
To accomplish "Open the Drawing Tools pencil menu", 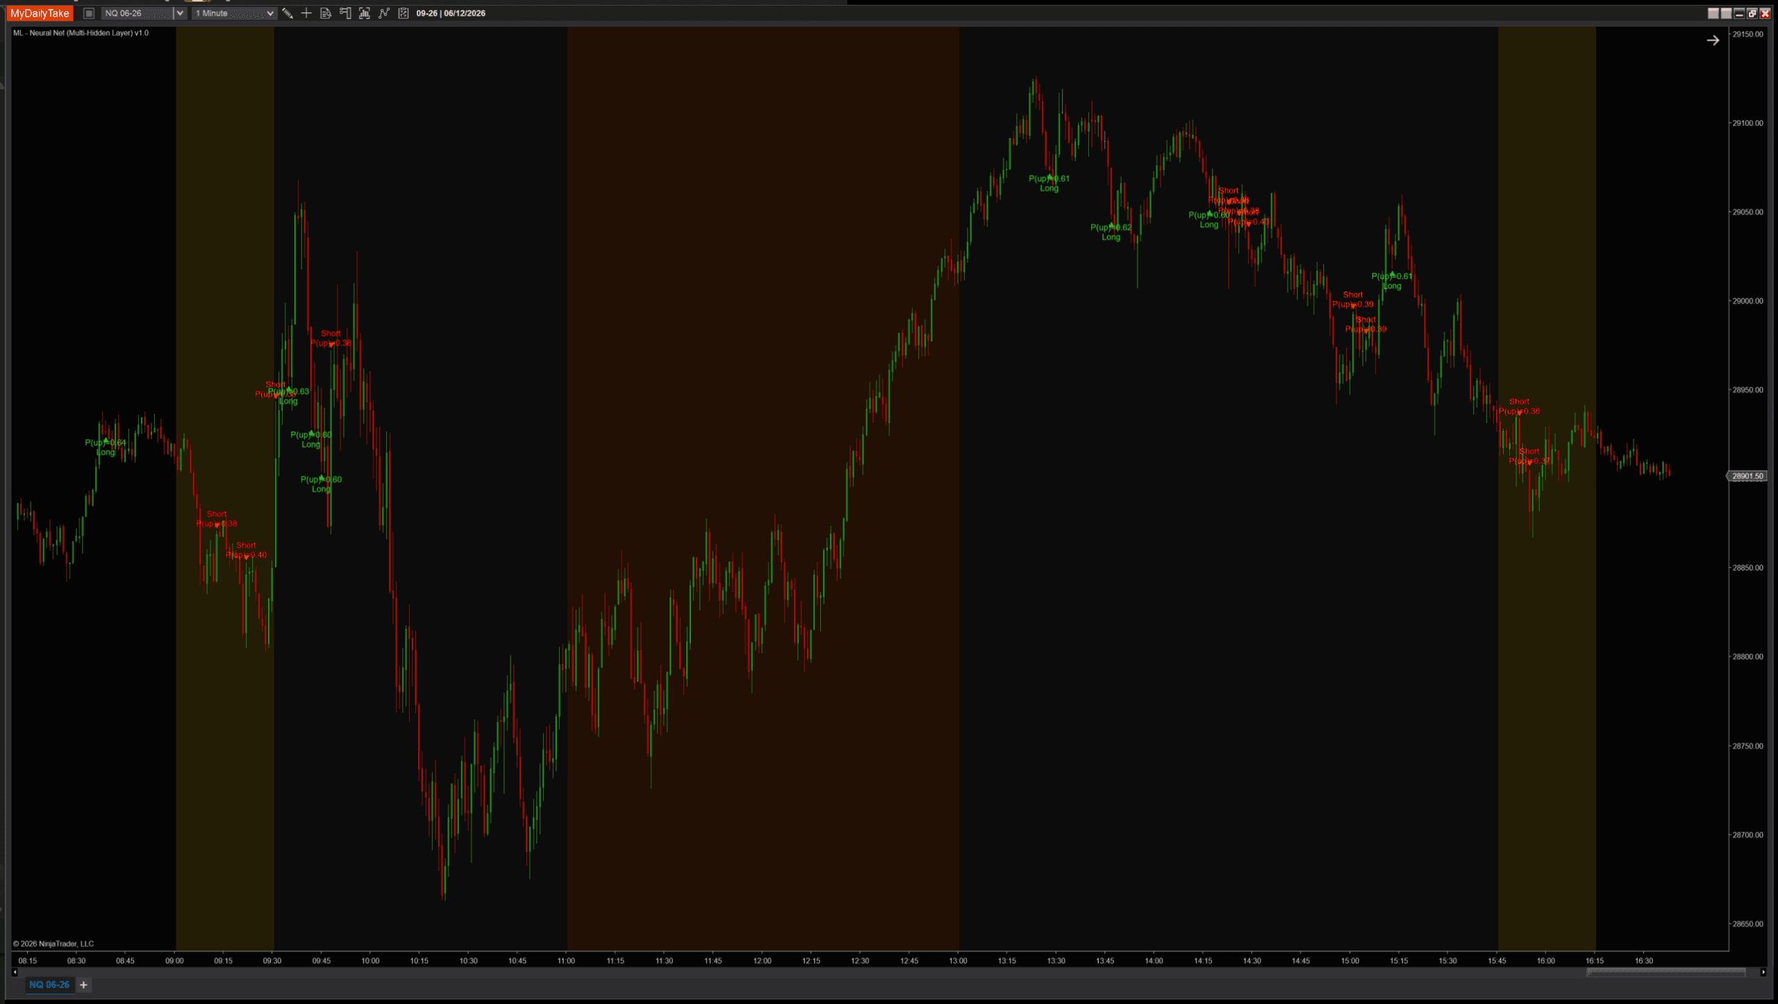I will click(x=287, y=13).
